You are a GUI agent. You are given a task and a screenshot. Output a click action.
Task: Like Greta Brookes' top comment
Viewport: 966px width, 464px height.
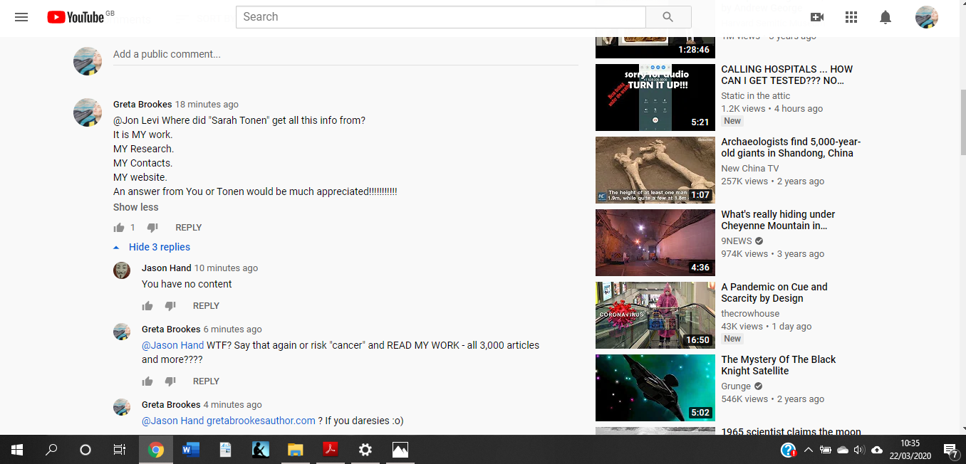click(x=119, y=228)
